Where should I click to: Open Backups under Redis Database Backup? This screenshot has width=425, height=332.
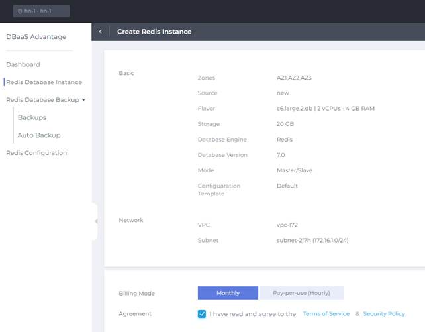tap(32, 117)
